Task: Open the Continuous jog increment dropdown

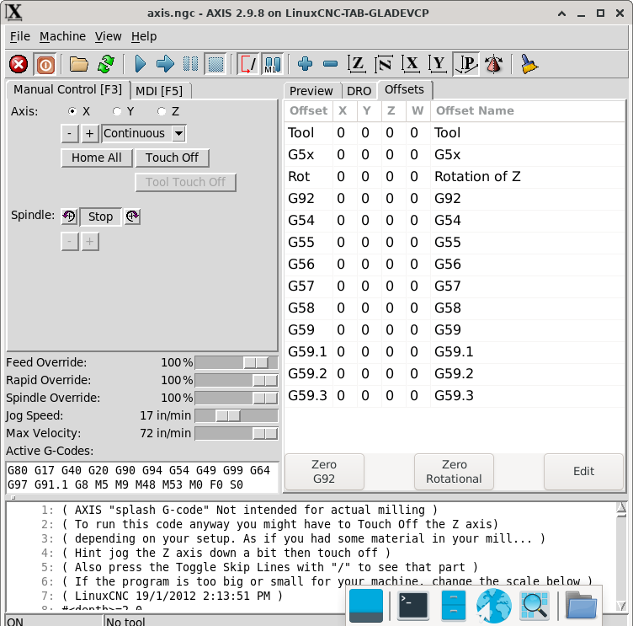Action: [178, 133]
